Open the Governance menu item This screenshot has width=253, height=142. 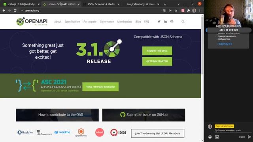(x=107, y=22)
